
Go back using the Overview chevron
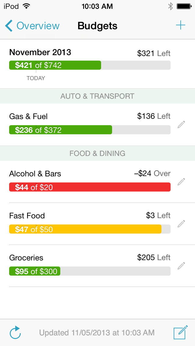9,26
